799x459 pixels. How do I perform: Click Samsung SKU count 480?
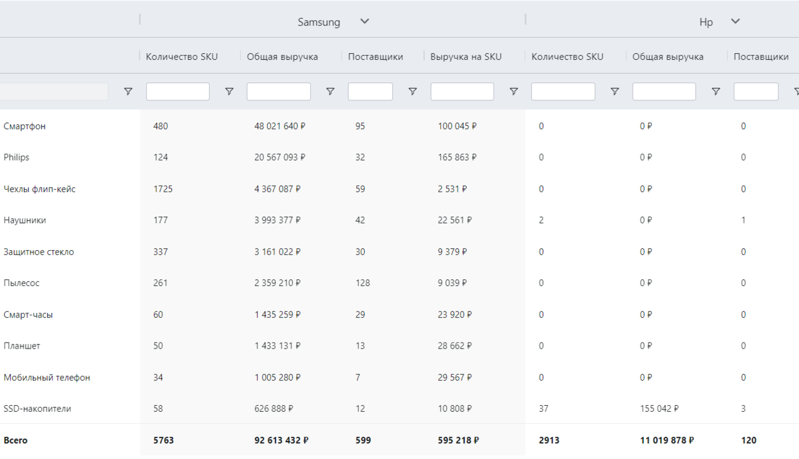(x=160, y=126)
